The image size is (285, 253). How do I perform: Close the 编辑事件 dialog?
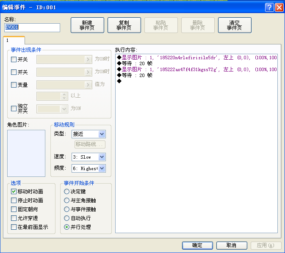279,8
